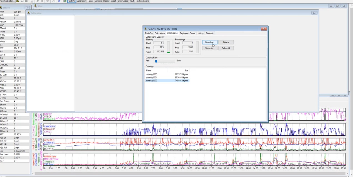Switch to the Calibrations tab in the dialog
This screenshot has height=177, width=353.
(x=160, y=33)
